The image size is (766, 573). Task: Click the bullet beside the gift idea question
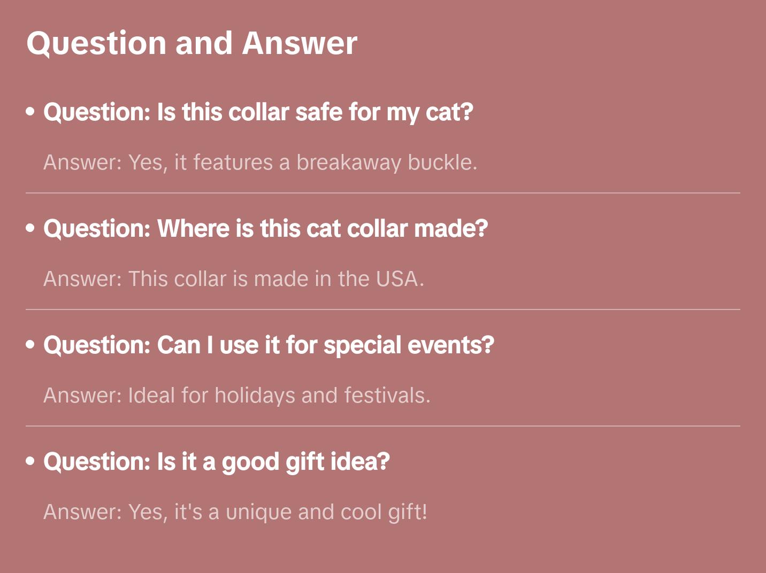click(30, 461)
